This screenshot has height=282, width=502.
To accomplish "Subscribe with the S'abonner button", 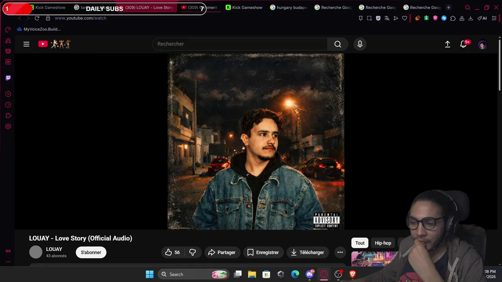I will [x=91, y=253].
